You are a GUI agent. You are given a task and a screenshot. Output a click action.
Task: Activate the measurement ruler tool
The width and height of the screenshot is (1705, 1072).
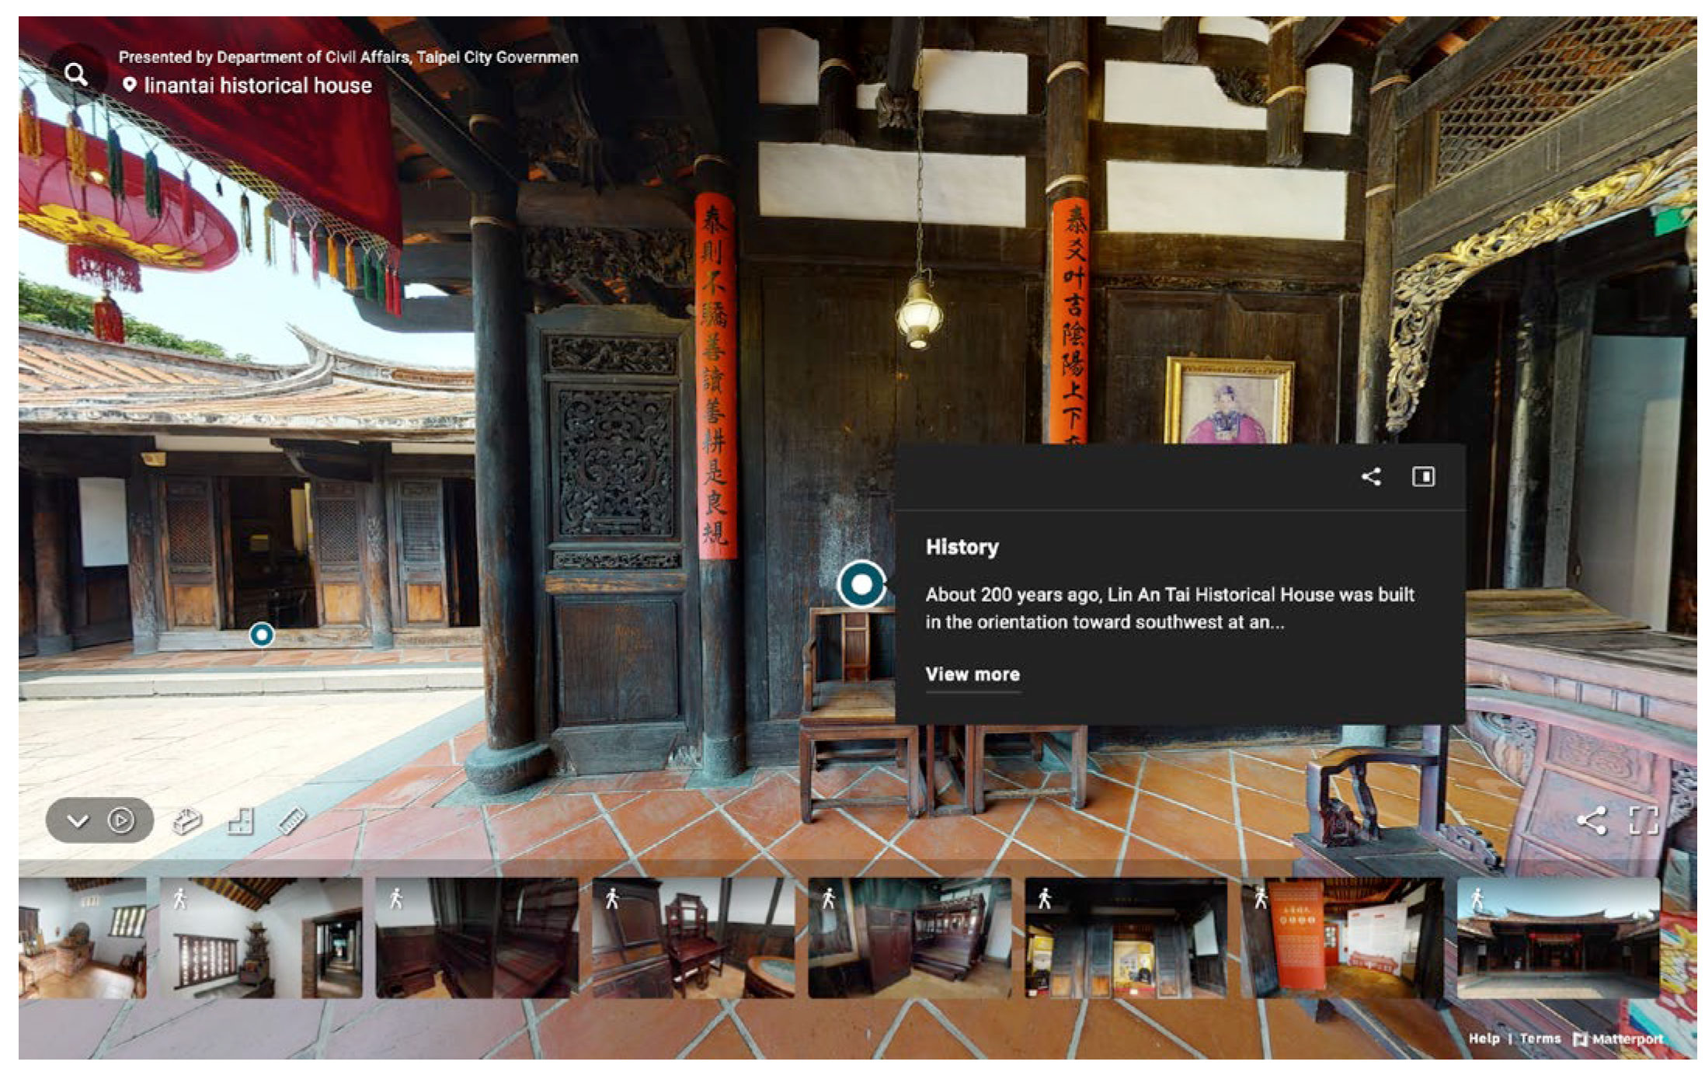292,820
